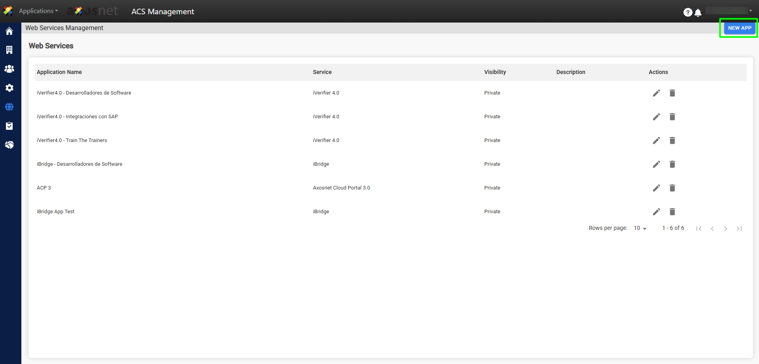
Task: Open the clipboard checklist sidebar icon
Action: pyautogui.click(x=9, y=126)
